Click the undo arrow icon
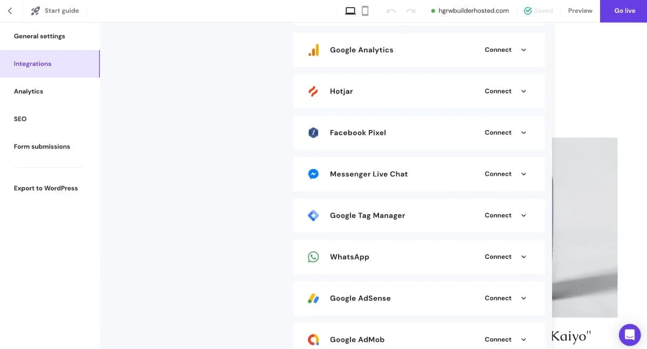Screen dimensions: 647x349 point(391,11)
